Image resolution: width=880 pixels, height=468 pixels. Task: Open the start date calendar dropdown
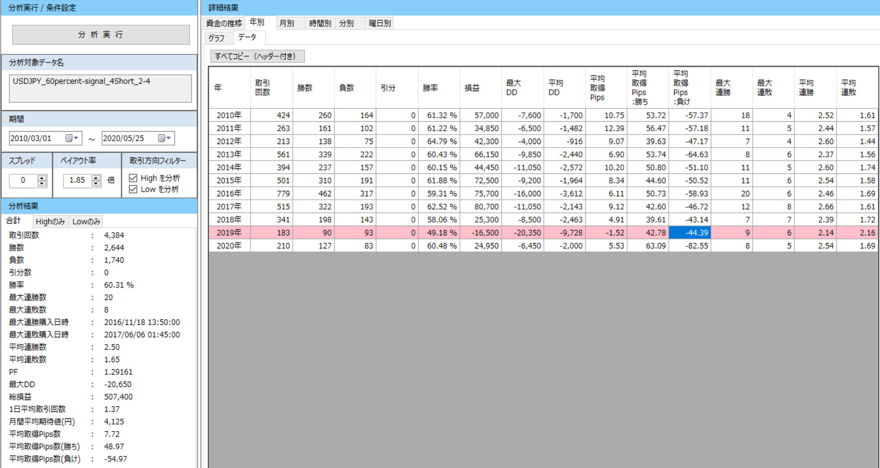tap(73, 138)
